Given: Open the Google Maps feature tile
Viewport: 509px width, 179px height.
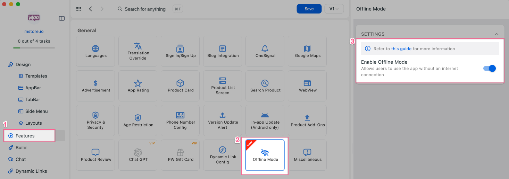Looking at the screenshot, I should 307,51.
